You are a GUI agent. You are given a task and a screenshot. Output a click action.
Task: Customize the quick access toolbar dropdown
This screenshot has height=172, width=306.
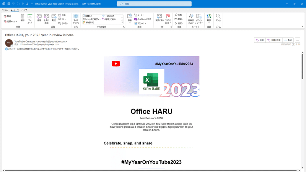click(x=32, y=4)
